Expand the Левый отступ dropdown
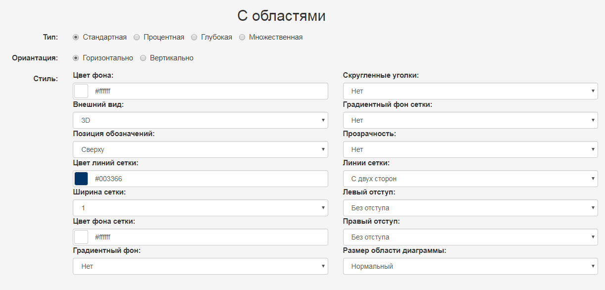The width and height of the screenshot is (605, 290). [470, 208]
